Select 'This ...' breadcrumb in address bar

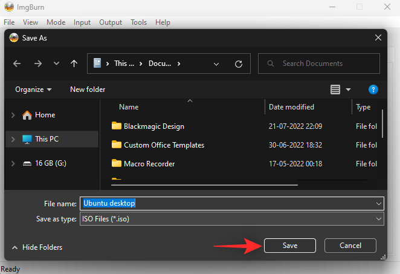pos(124,64)
